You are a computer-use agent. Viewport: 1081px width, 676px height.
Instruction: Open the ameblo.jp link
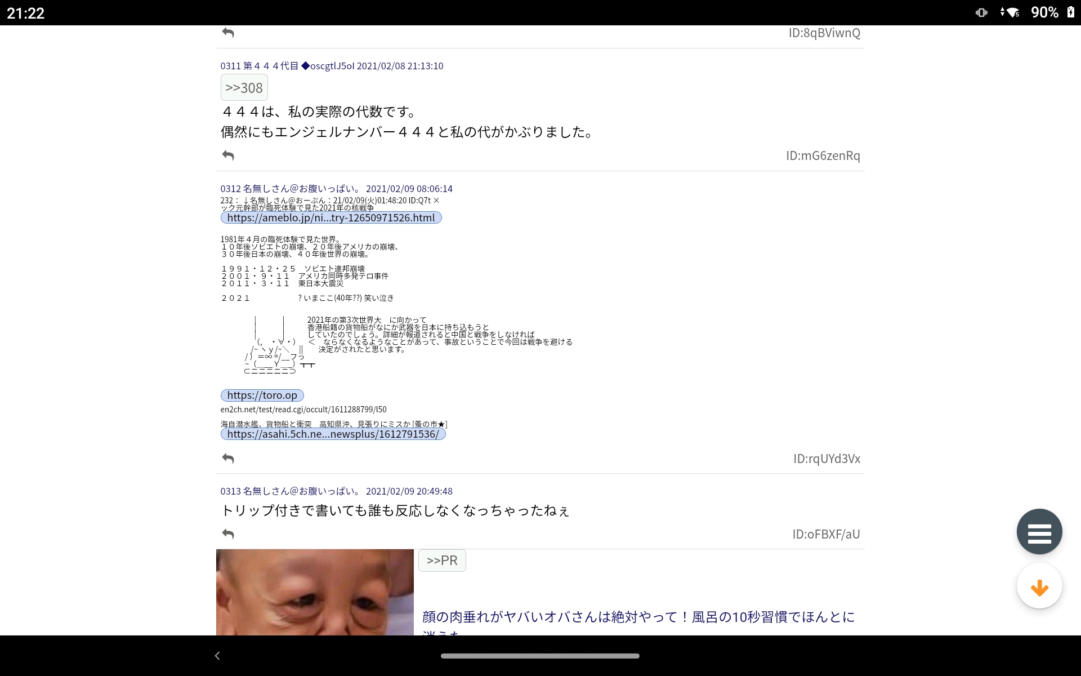pos(331,217)
